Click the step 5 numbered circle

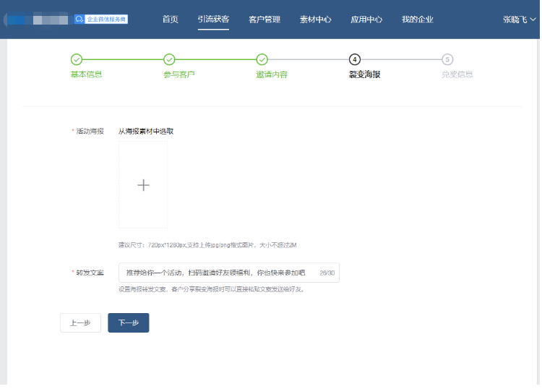(x=447, y=59)
